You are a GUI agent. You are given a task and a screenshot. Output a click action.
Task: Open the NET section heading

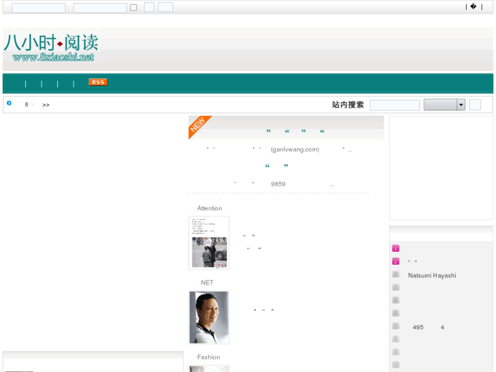206,283
